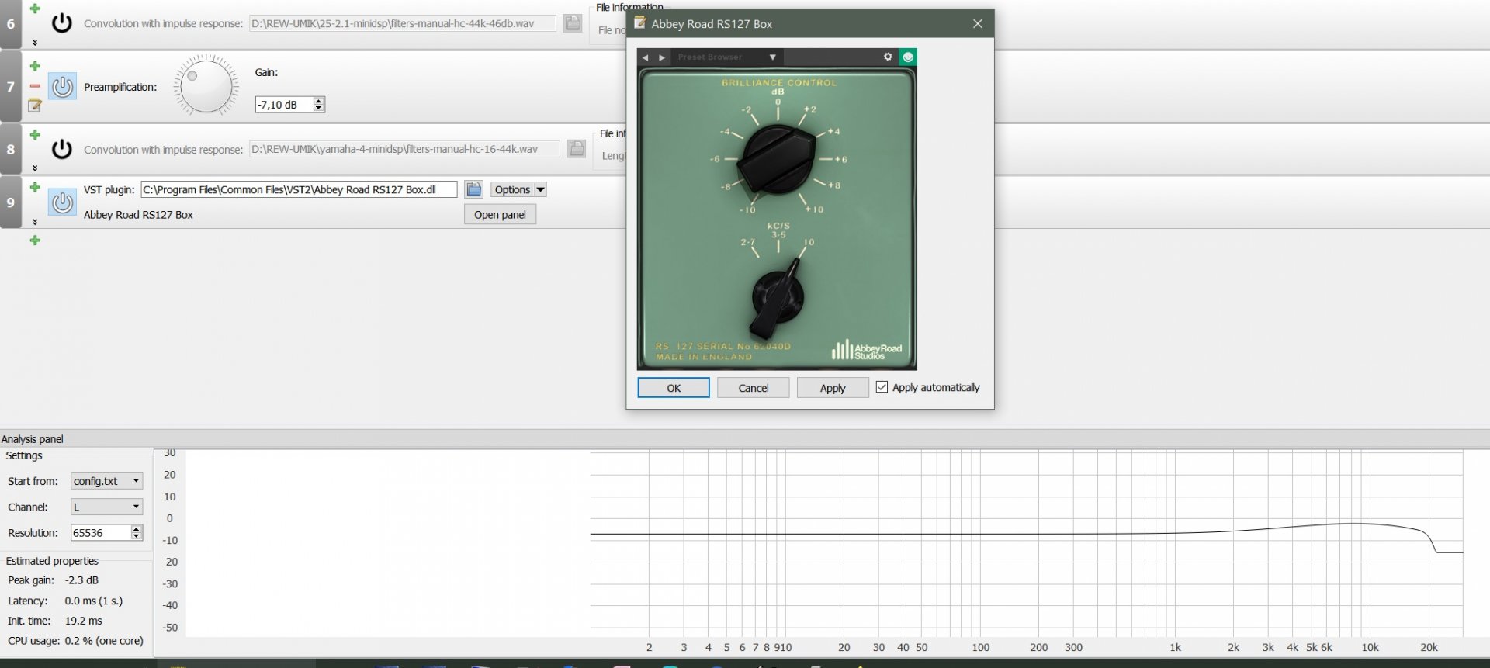
Task: Uncheck the Apply automatically checkbox
Action: pos(882,387)
